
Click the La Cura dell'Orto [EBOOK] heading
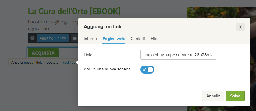[74, 11]
